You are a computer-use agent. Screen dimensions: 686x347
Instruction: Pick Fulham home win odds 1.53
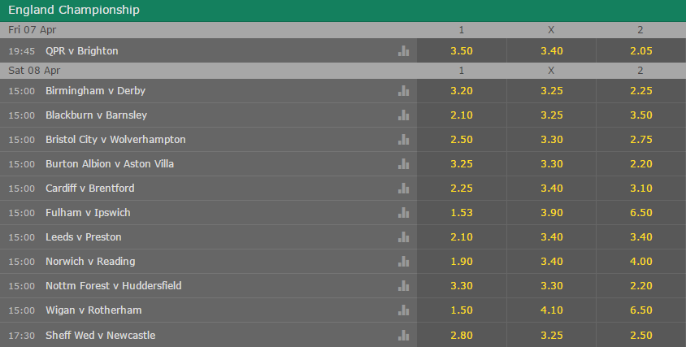[462, 213]
